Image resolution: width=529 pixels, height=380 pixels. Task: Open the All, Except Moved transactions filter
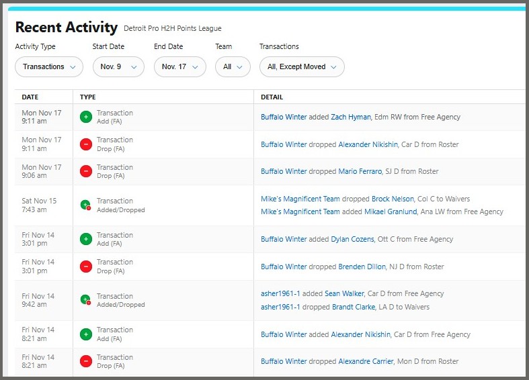pyautogui.click(x=302, y=67)
